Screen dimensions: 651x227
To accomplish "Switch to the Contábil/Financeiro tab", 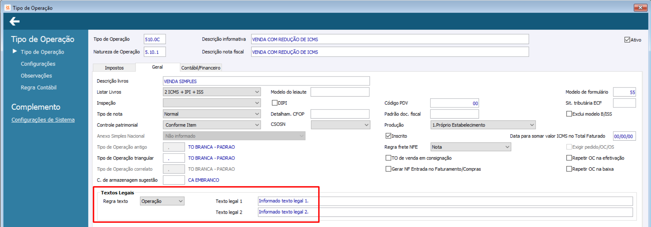I will point(201,68).
